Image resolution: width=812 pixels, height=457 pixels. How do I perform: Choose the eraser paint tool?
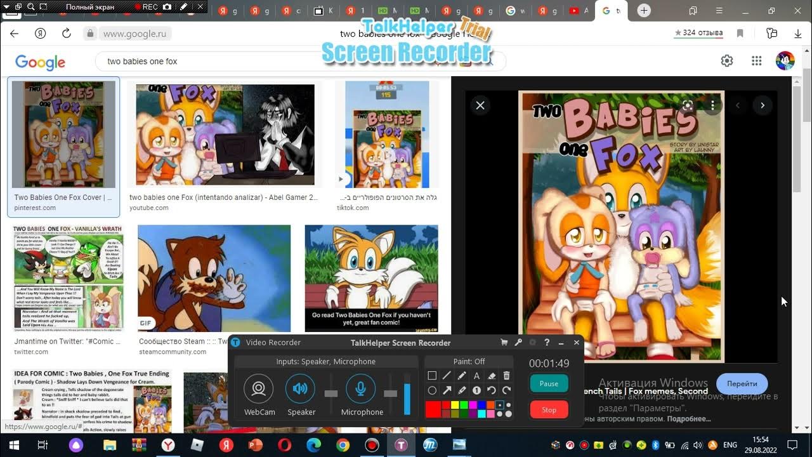[492, 376]
